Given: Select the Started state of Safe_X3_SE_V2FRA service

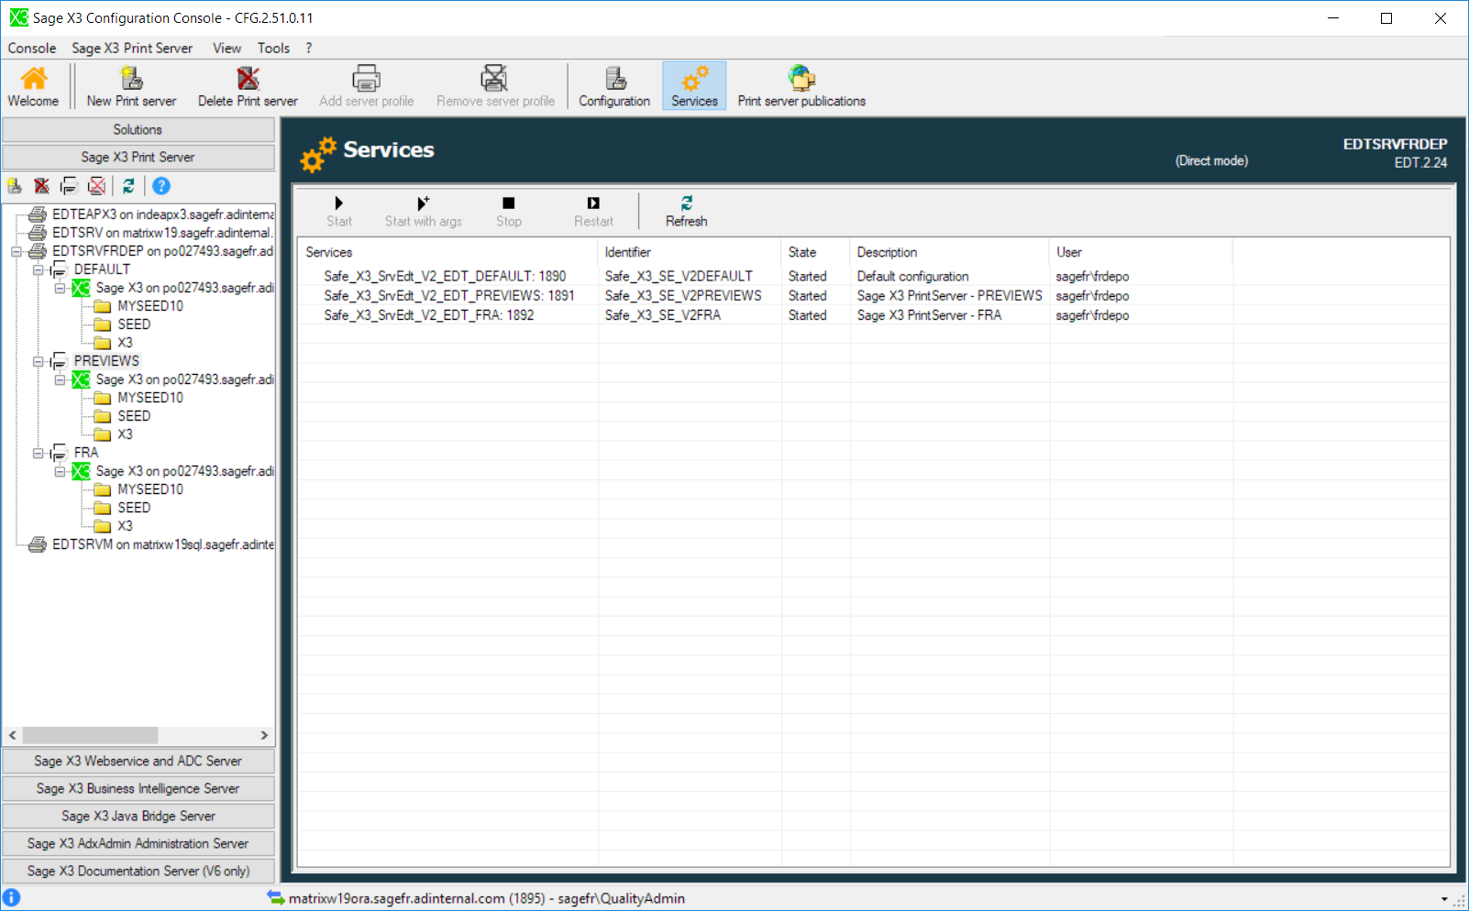Looking at the screenshot, I should coord(807,314).
